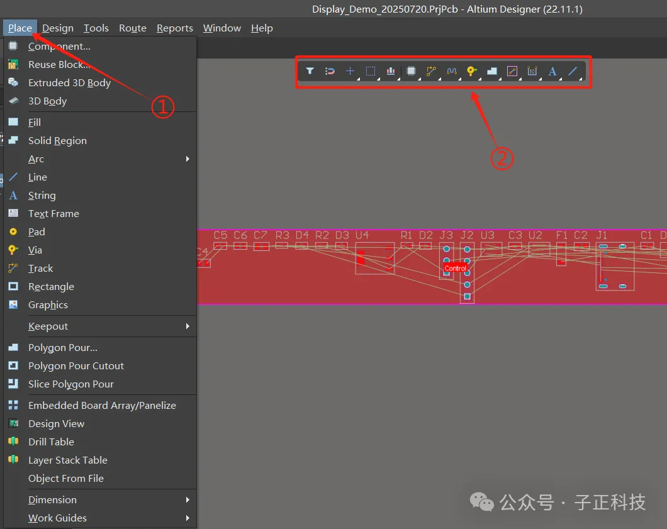Image resolution: width=667 pixels, height=529 pixels.
Task: Select the Graphics menu entry
Action: [100, 305]
